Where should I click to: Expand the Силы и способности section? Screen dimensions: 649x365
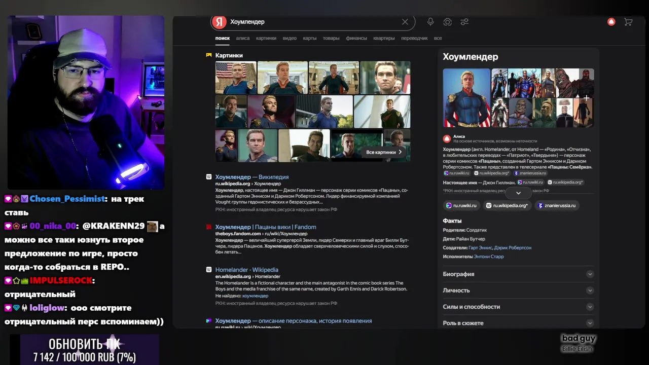[518, 307]
